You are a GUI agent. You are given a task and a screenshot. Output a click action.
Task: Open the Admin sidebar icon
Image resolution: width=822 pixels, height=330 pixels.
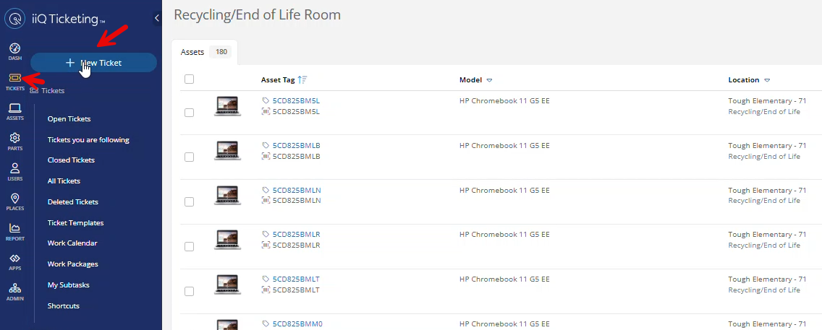14,291
